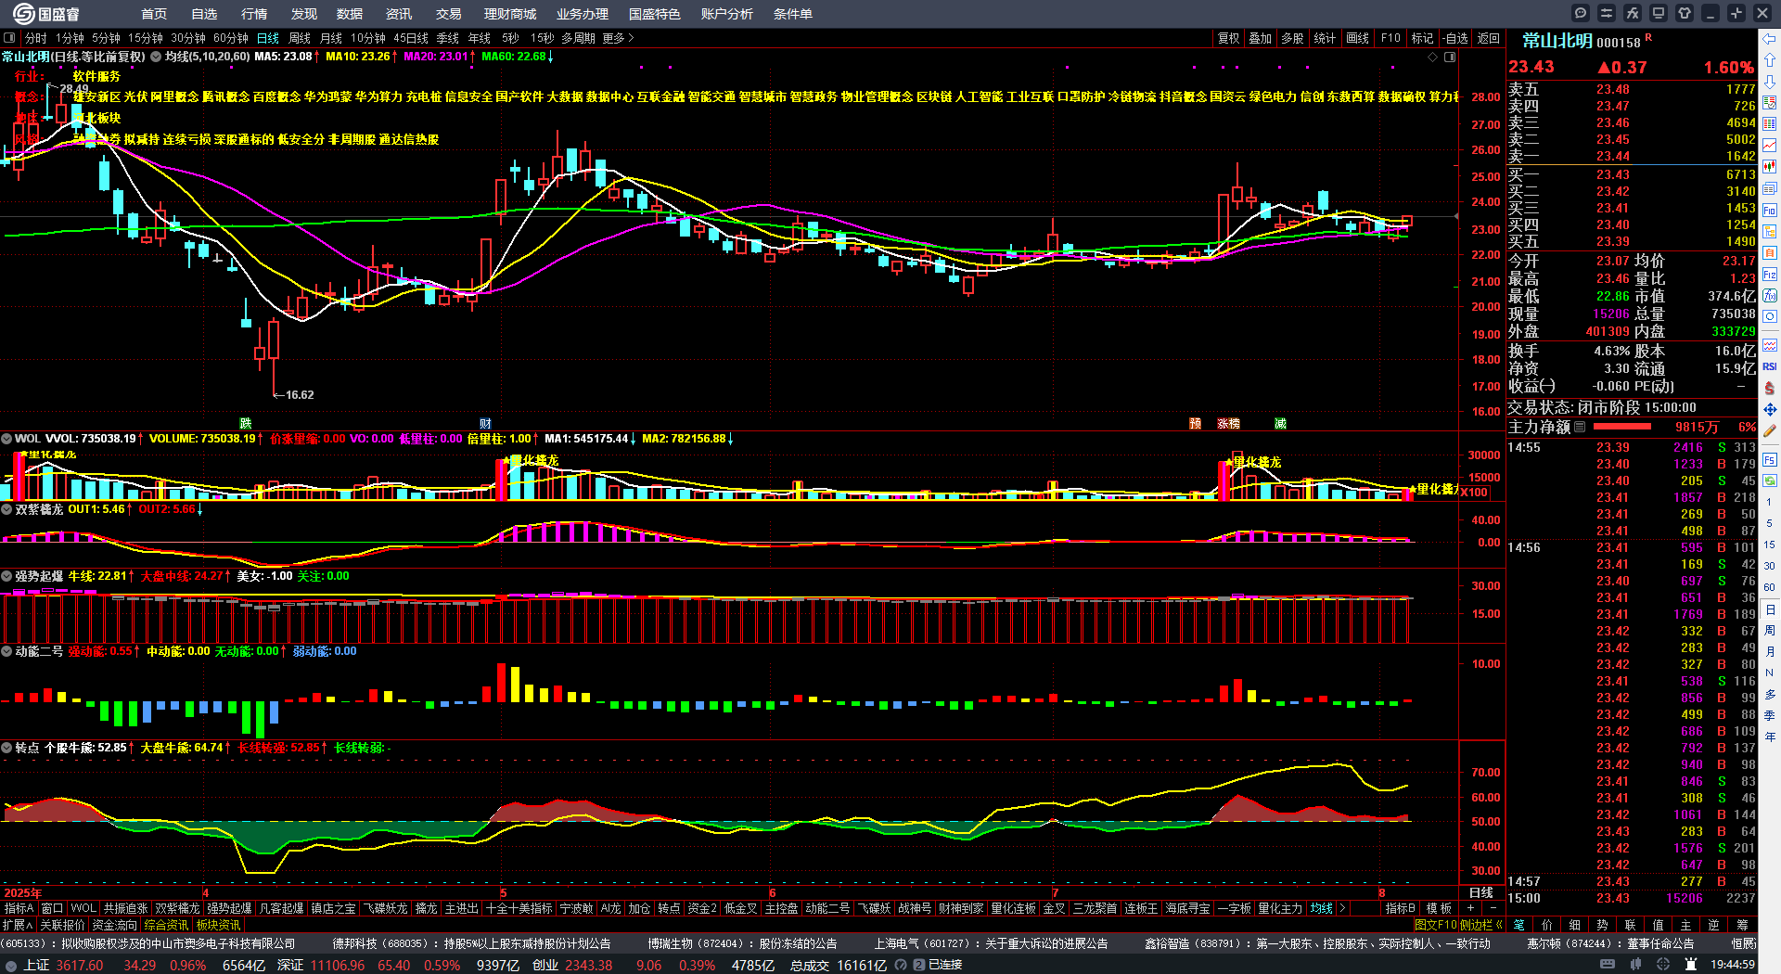Open the 交易 menu
Image resolution: width=1781 pixels, height=974 pixels.
[448, 14]
